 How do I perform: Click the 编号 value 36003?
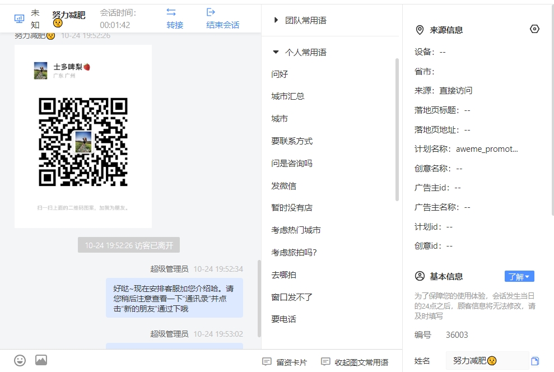pos(457,335)
